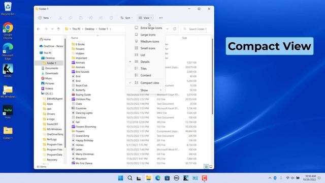
Task: Select Buying Guide PDF file
Action: [83, 95]
